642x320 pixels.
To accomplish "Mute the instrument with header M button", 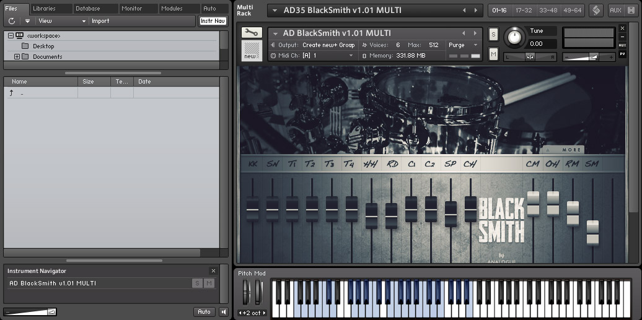I will pos(493,54).
